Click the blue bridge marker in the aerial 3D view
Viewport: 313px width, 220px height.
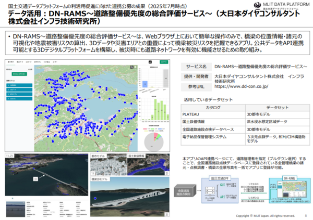click(34, 169)
